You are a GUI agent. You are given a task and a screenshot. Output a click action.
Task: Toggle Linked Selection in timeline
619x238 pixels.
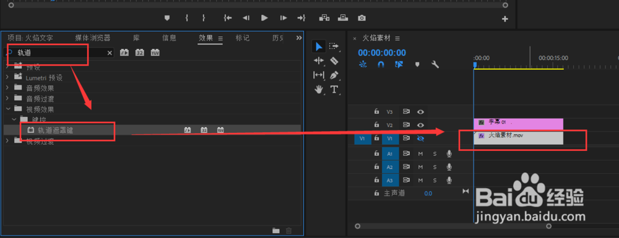399,64
